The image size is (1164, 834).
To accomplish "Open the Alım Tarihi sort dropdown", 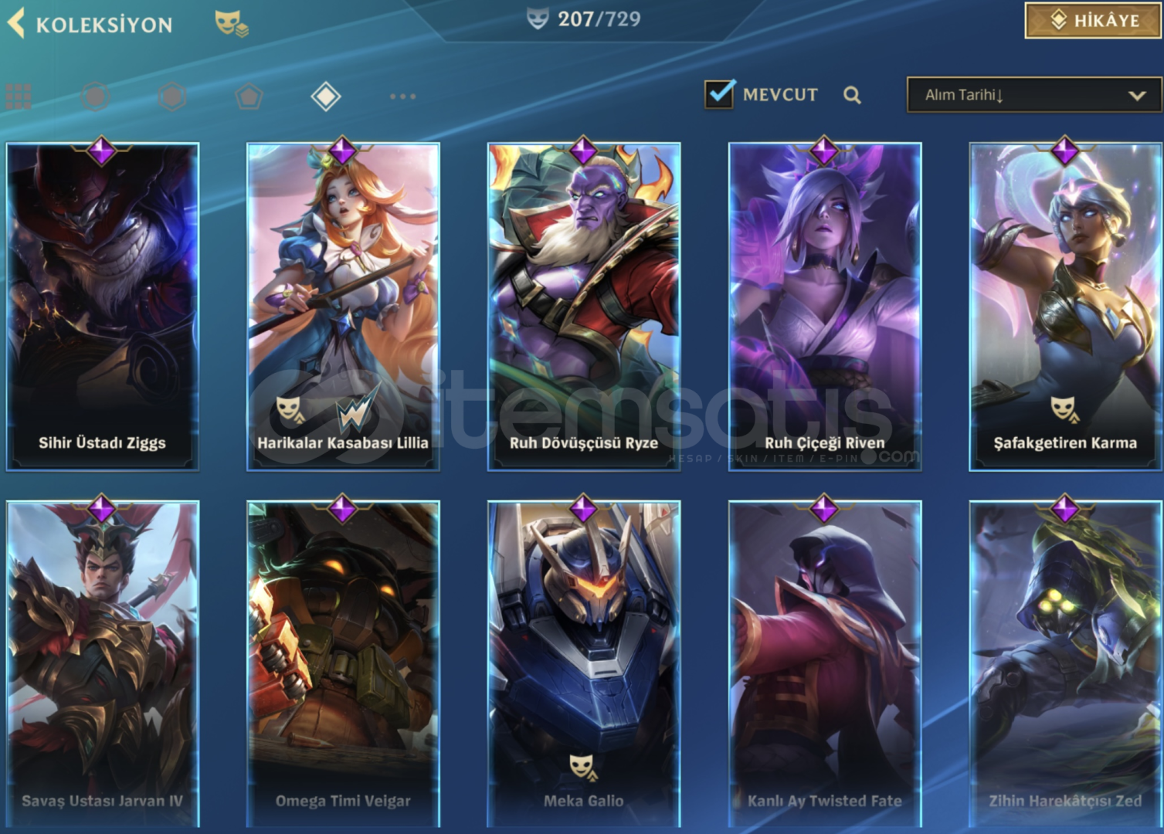I will [x=1033, y=95].
